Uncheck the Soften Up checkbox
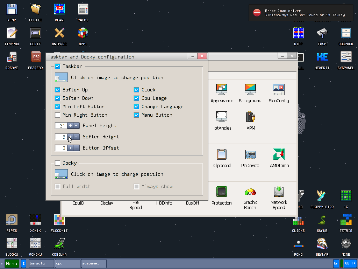 coord(58,90)
